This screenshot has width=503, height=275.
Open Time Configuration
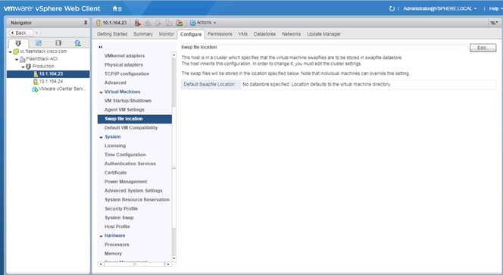pos(125,155)
